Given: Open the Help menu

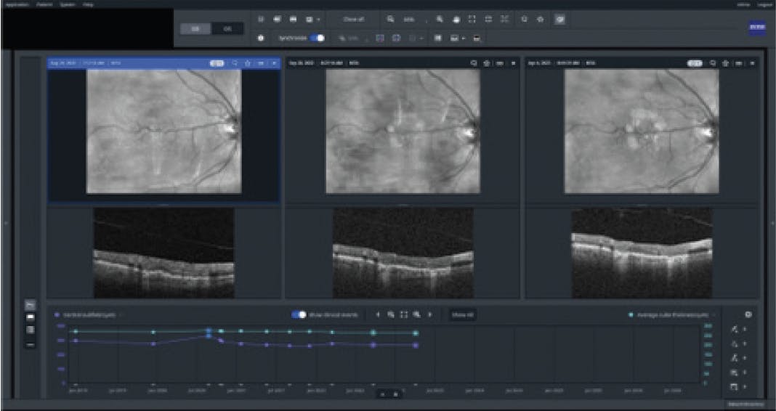Looking at the screenshot, I should tap(88, 4).
